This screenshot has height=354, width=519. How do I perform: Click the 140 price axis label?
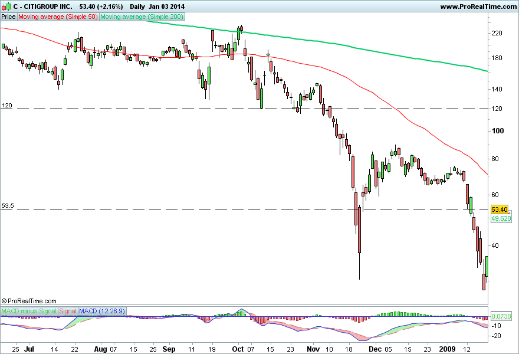point(497,89)
